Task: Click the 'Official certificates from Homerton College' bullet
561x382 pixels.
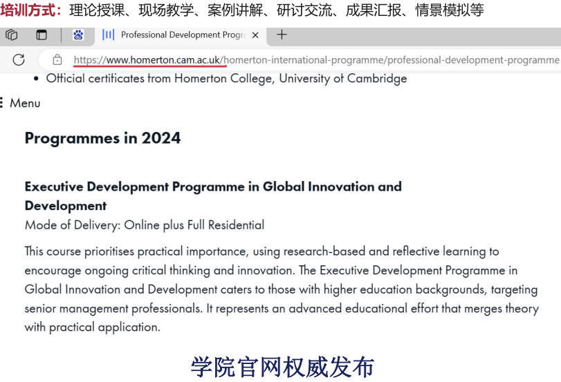Action: coord(226,78)
